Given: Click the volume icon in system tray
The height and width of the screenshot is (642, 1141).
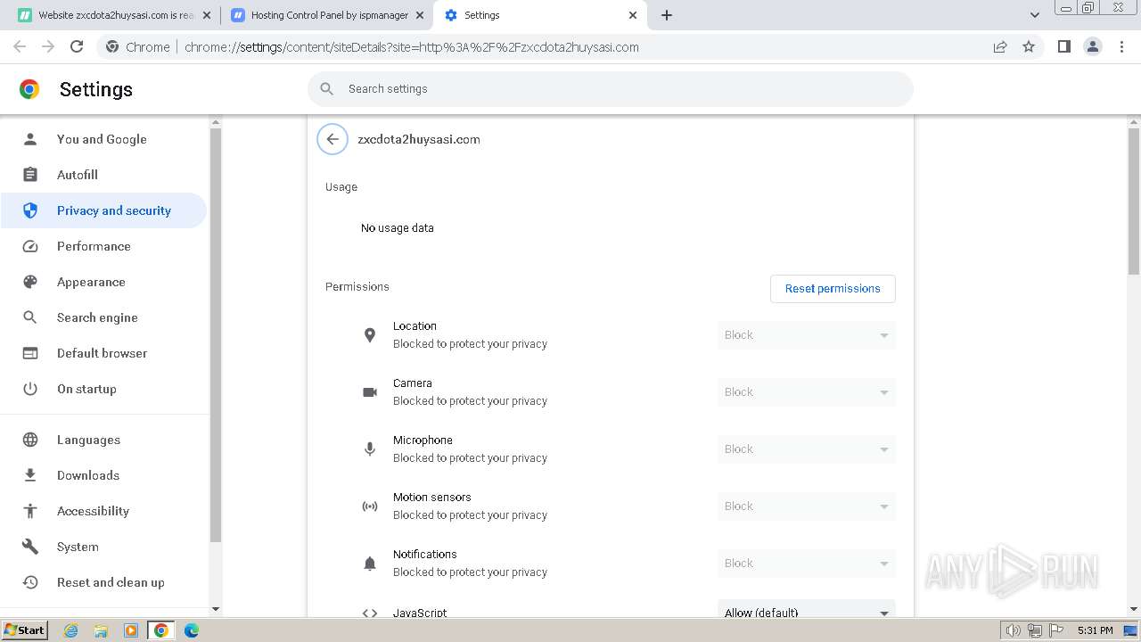Looking at the screenshot, I should coord(1014,630).
